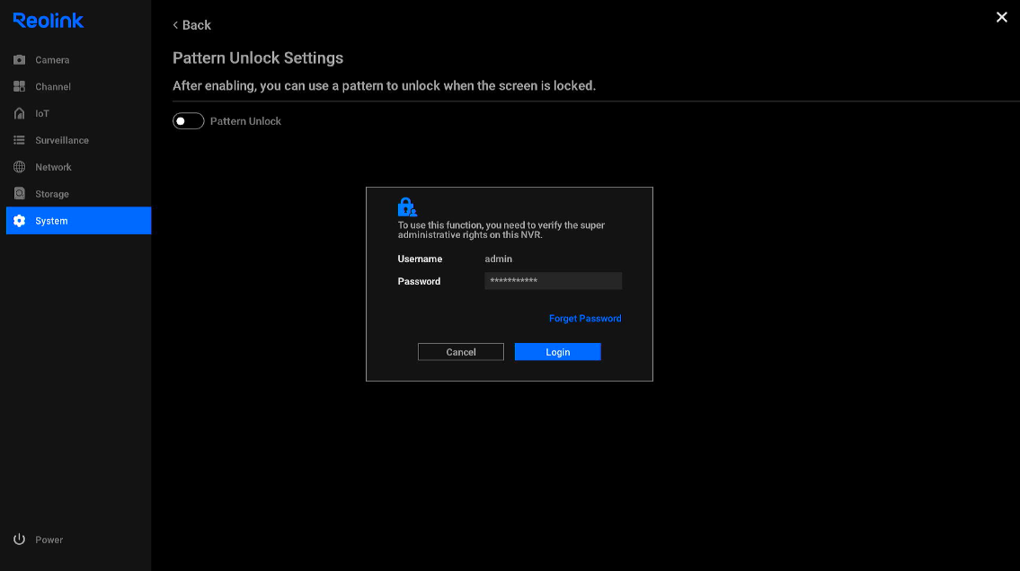Image resolution: width=1020 pixels, height=571 pixels.
Task: Open the Camera menu label
Action: 52,60
